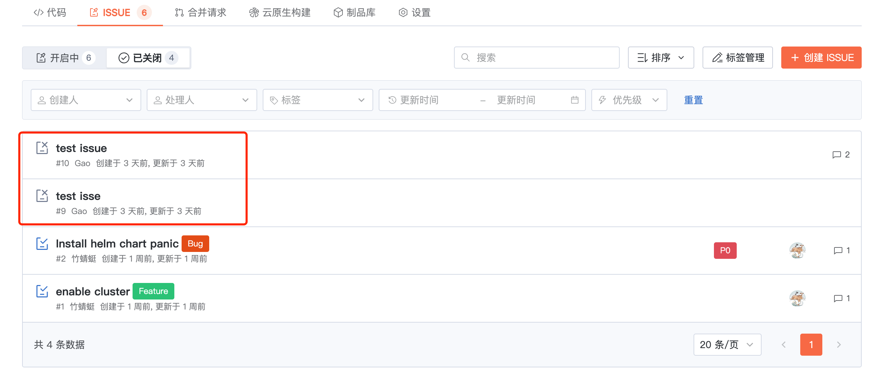Click the green Feature label tag
890x386 pixels.
coord(153,291)
